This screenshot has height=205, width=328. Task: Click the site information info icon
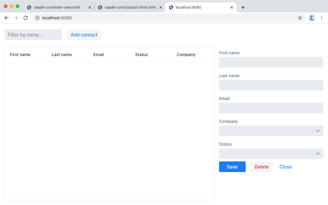37,18
